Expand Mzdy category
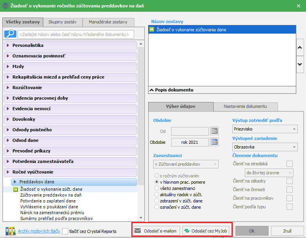This screenshot has height=238, width=306. [x=70, y=66]
